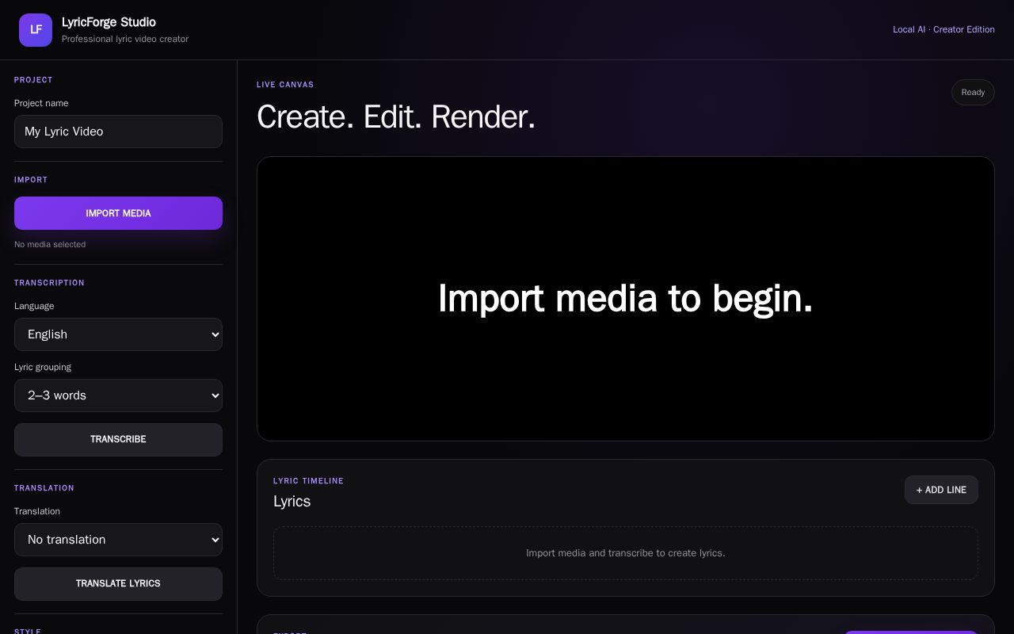This screenshot has width=1014, height=634.
Task: Click the LYRIC TIMELINE label
Action: click(x=308, y=481)
